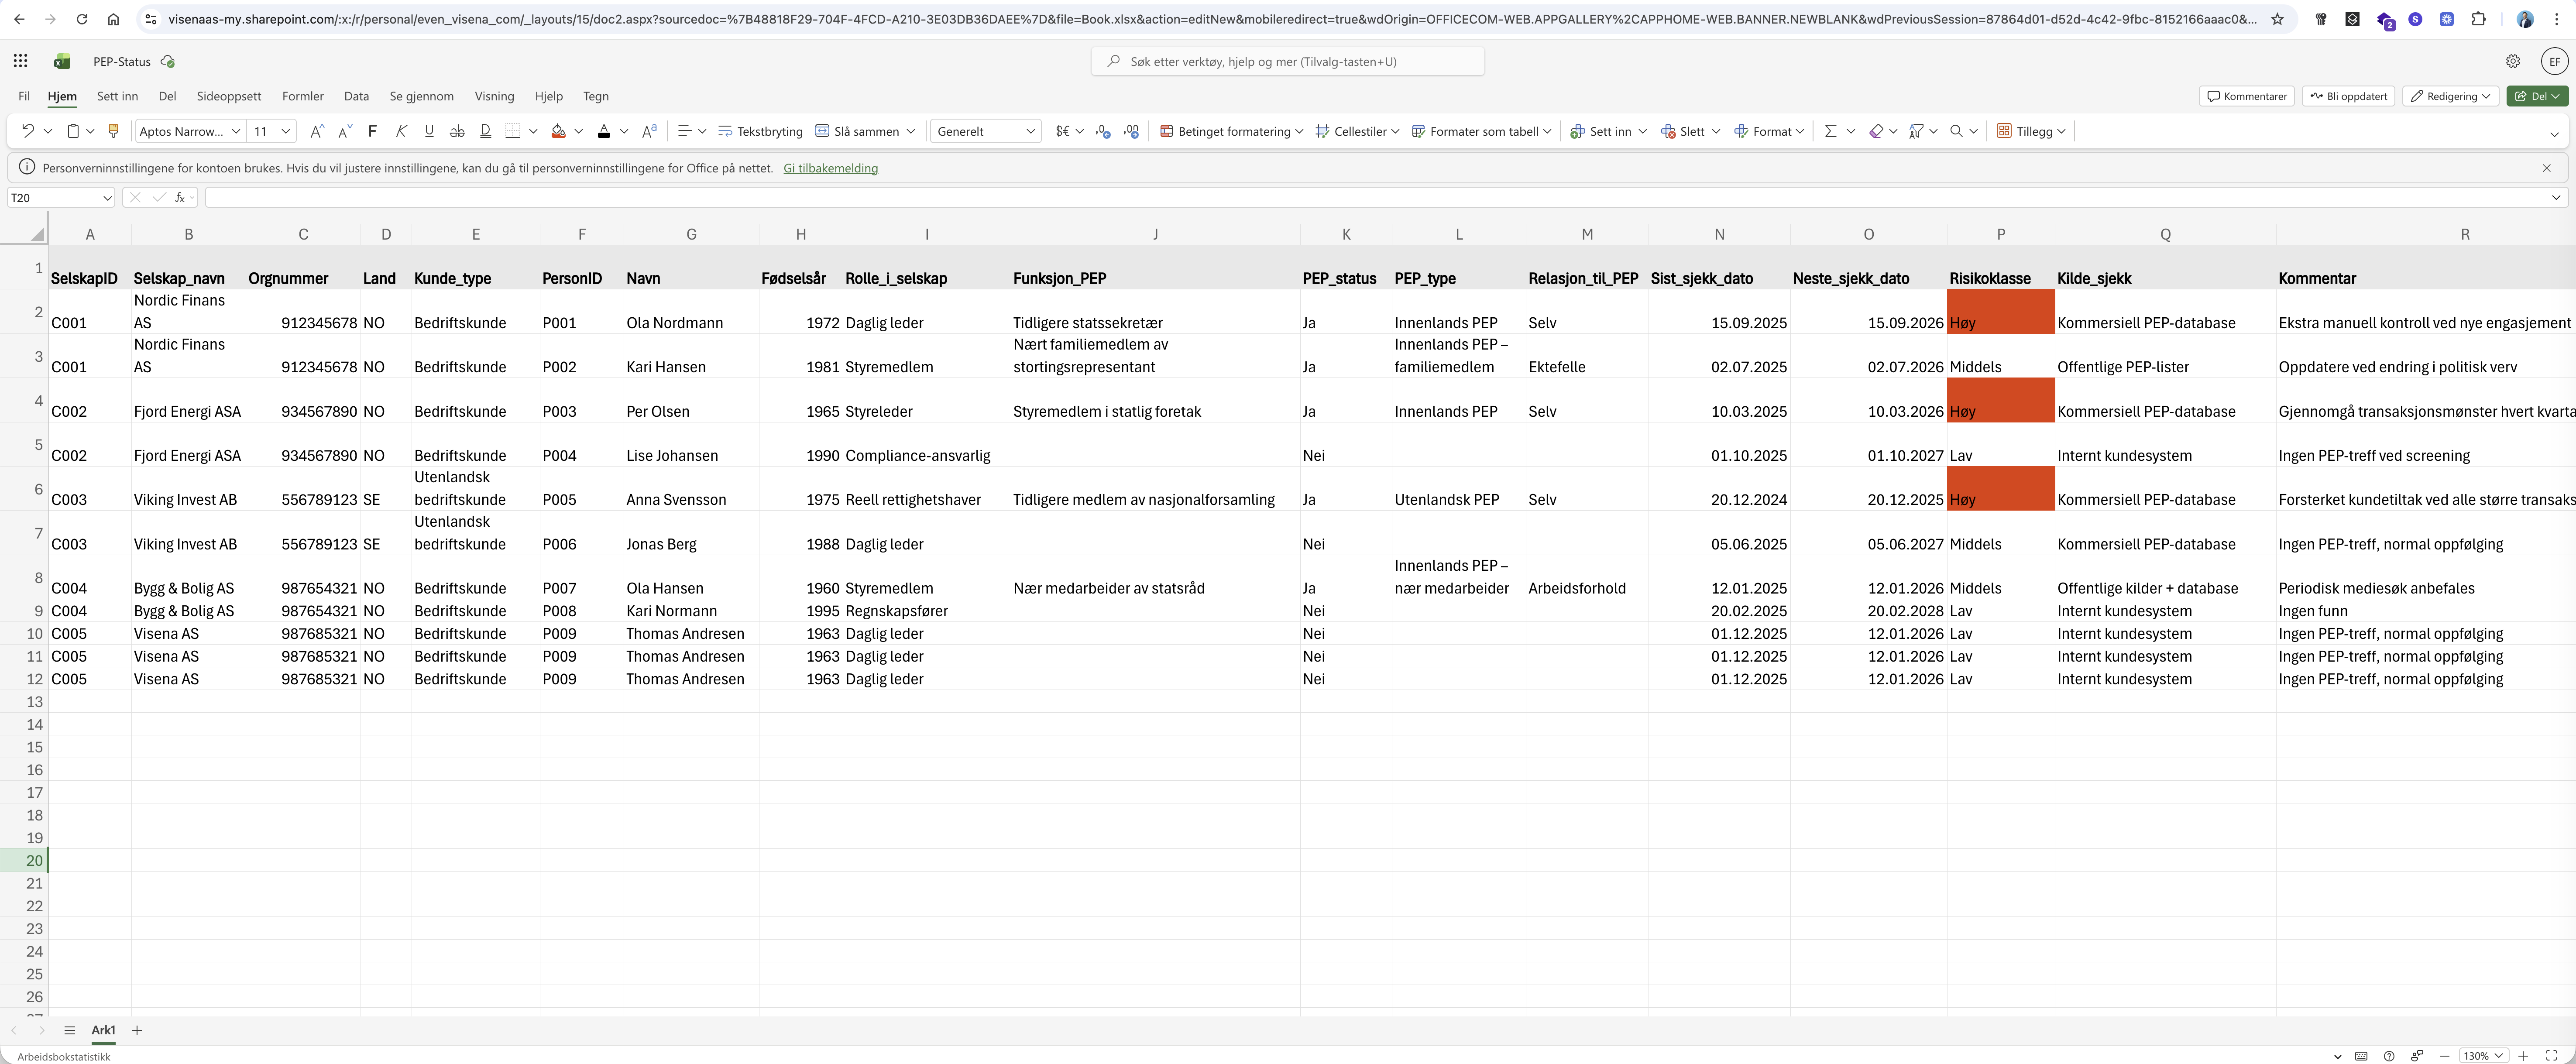2576x1064 pixels.
Task: Open the Fil menu
Action: tap(24, 96)
